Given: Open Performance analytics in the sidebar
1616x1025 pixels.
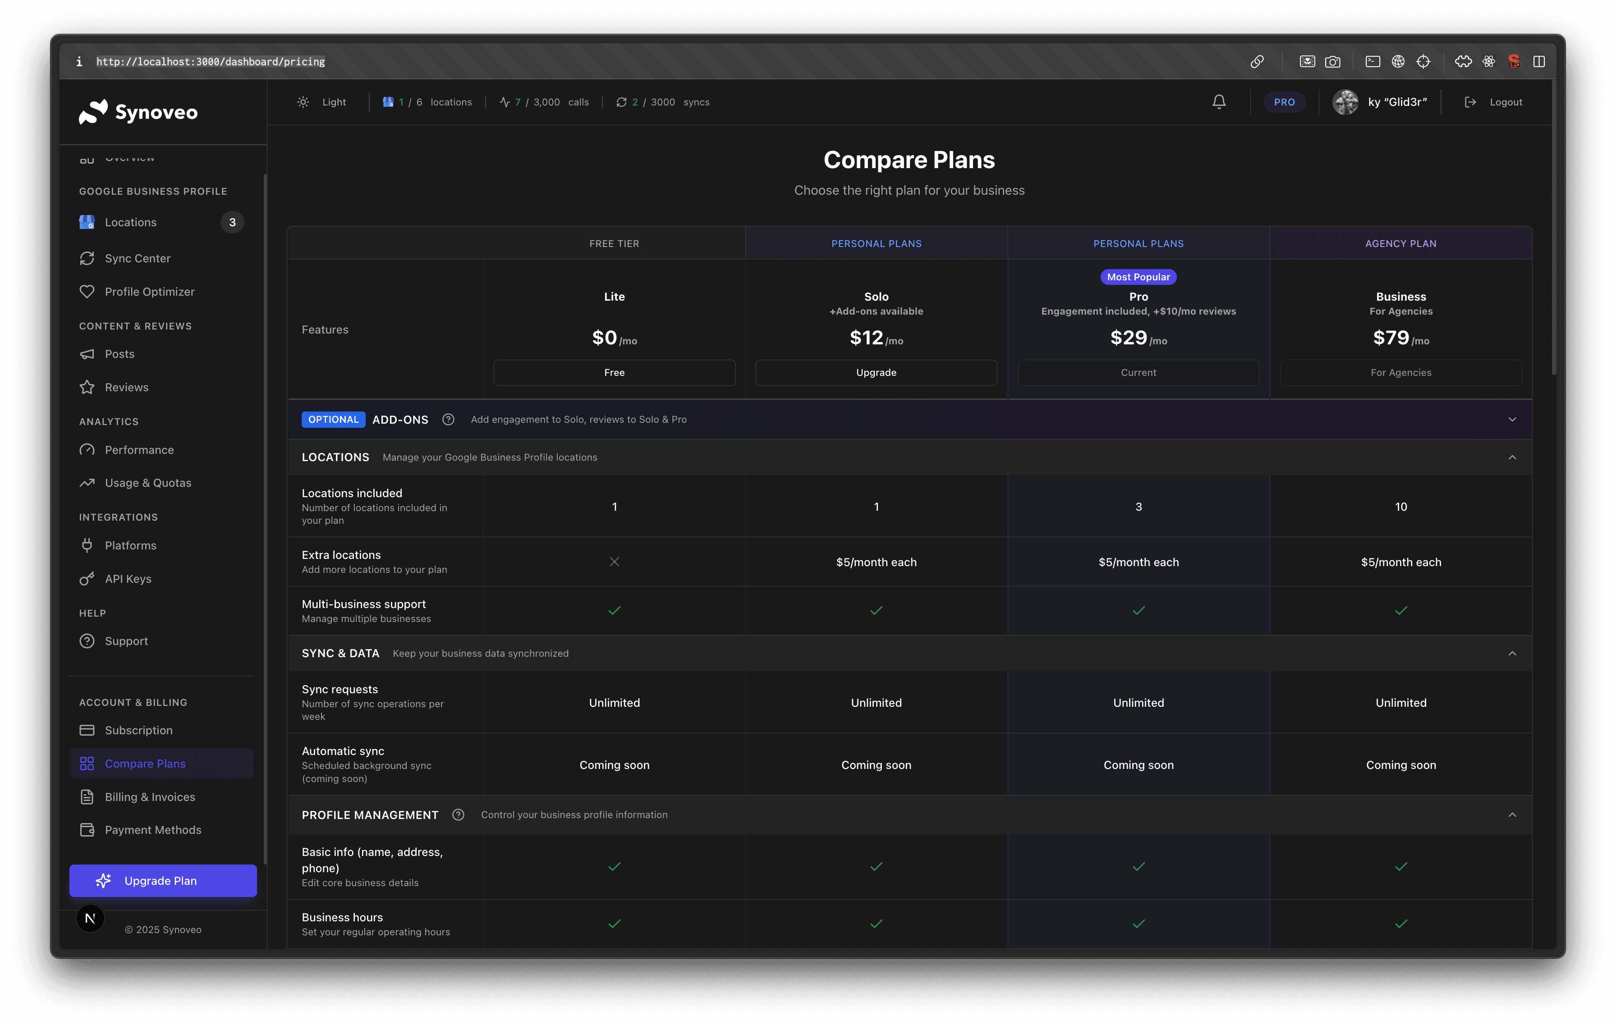Looking at the screenshot, I should (139, 449).
